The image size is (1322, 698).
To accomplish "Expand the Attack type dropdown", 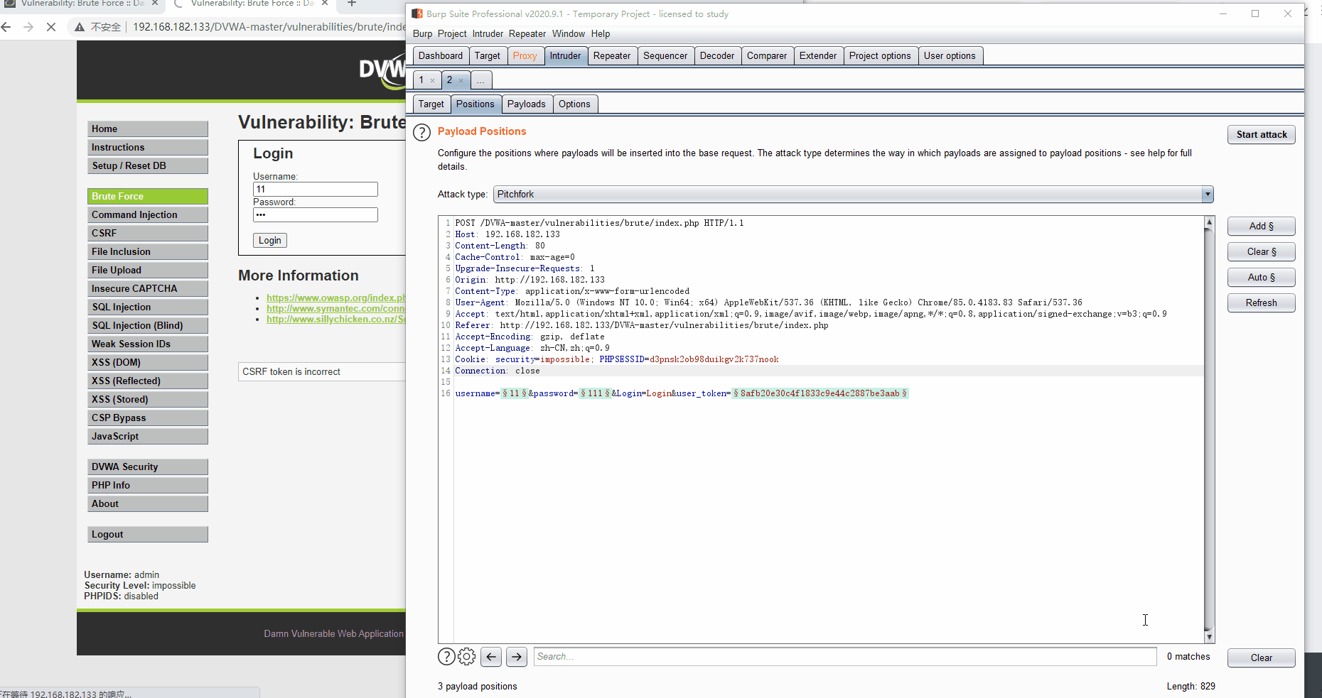I will pyautogui.click(x=1207, y=195).
